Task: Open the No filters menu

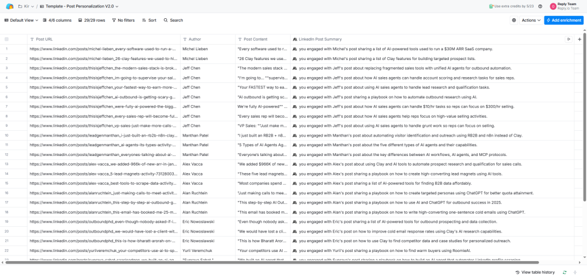Action: (x=123, y=20)
